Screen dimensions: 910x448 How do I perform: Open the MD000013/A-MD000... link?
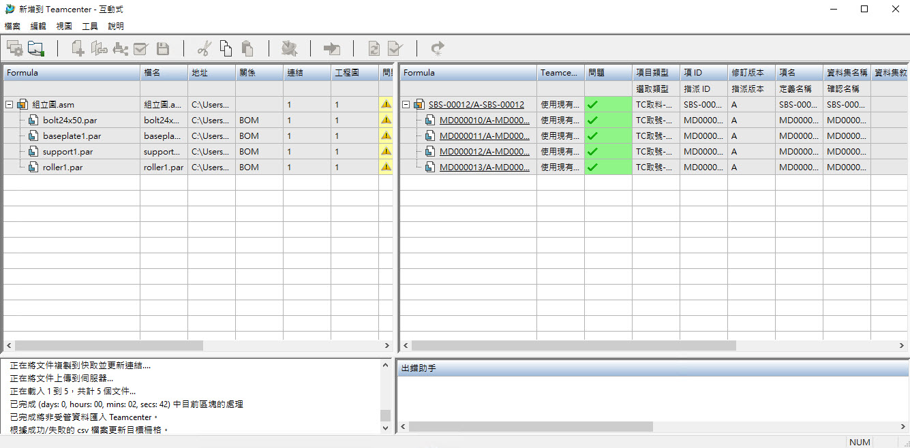[x=485, y=167]
